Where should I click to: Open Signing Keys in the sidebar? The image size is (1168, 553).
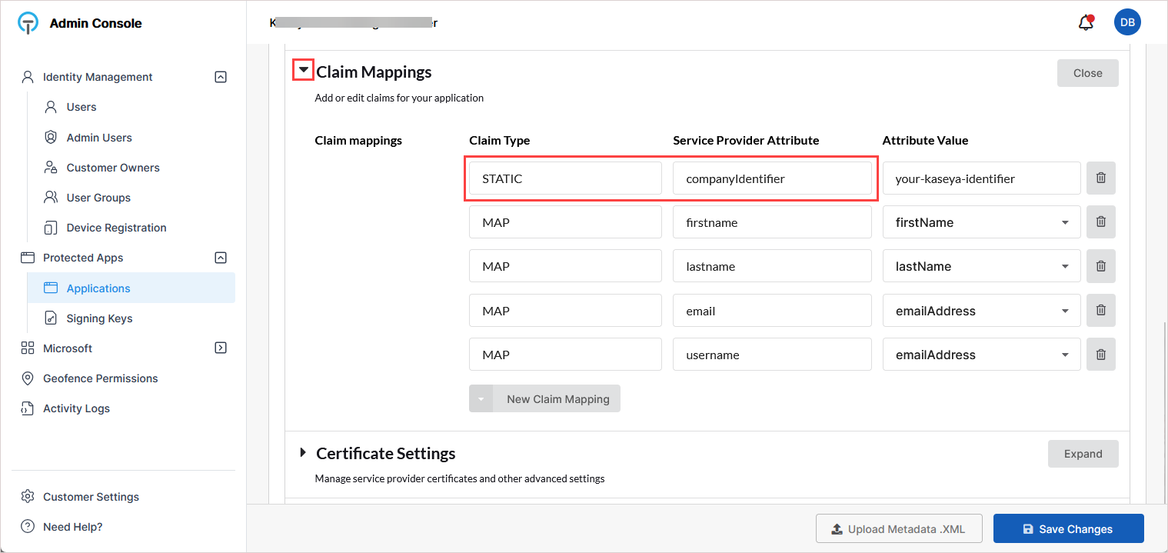pyautogui.click(x=99, y=318)
